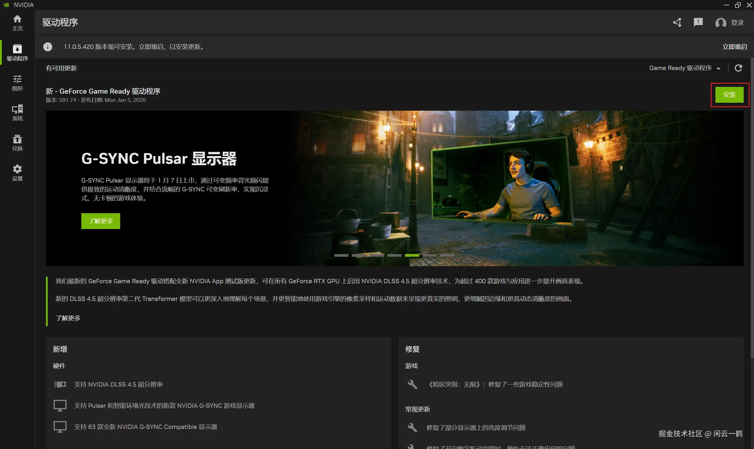Select the seventh carousel slide indicator
Screen dimensions: 754x449
[447, 255]
